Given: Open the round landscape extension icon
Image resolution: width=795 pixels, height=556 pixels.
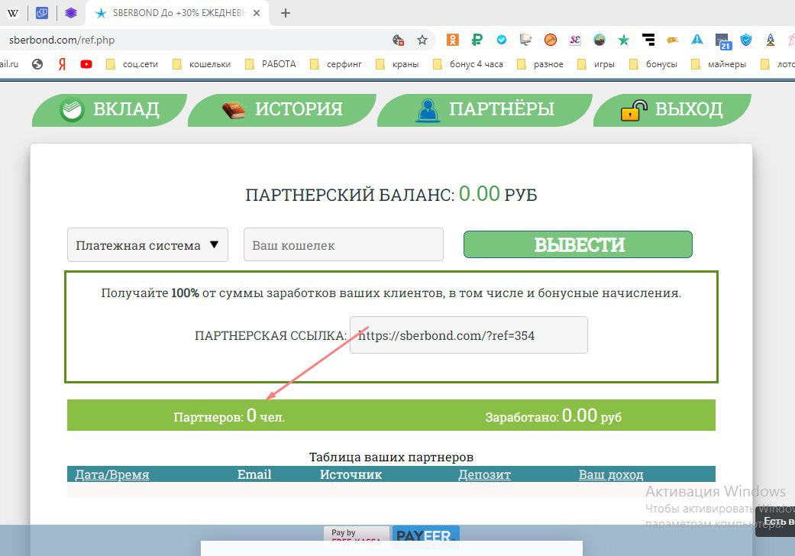Looking at the screenshot, I should coord(599,40).
